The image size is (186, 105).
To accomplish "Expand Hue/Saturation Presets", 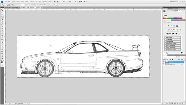I will [165, 43].
